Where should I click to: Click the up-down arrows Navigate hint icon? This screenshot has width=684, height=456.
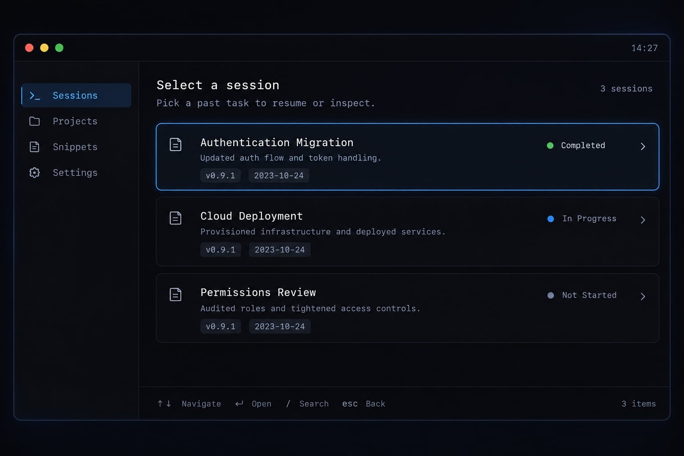pyautogui.click(x=164, y=403)
